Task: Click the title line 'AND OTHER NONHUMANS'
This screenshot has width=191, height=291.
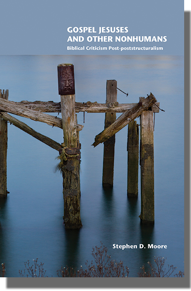Action: [117, 39]
